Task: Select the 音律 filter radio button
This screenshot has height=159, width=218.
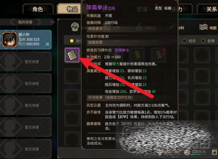Action: (203, 41)
